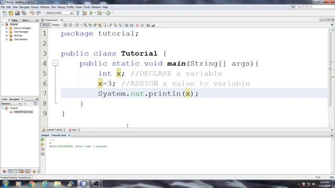
Task: Click the Find Next Occurrence editor icon
Action: tap(95, 25)
